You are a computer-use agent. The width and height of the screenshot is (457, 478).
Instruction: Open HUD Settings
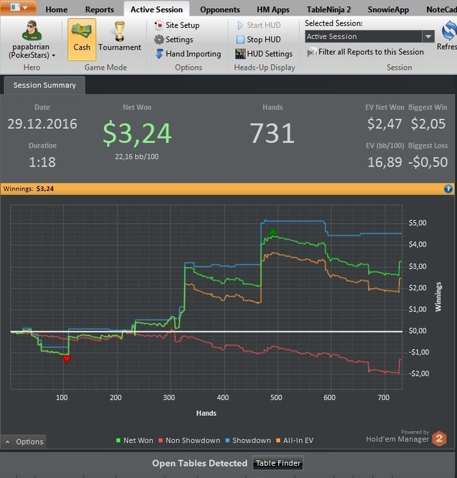tap(264, 54)
